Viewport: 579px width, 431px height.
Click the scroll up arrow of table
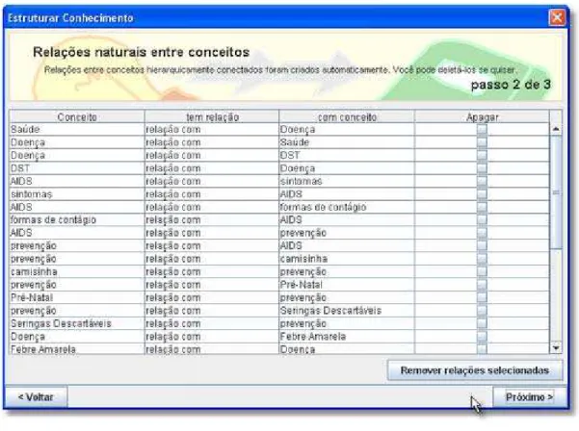pyautogui.click(x=556, y=129)
